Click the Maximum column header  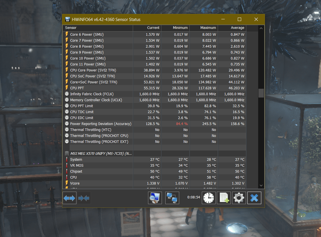click(x=204, y=28)
